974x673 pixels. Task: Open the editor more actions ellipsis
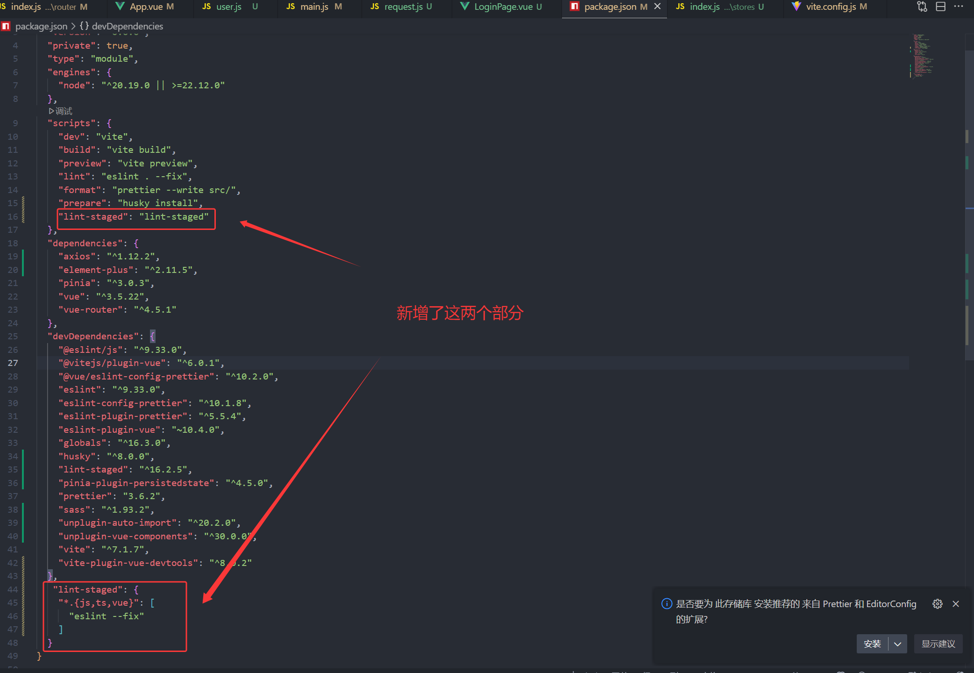pyautogui.click(x=959, y=7)
